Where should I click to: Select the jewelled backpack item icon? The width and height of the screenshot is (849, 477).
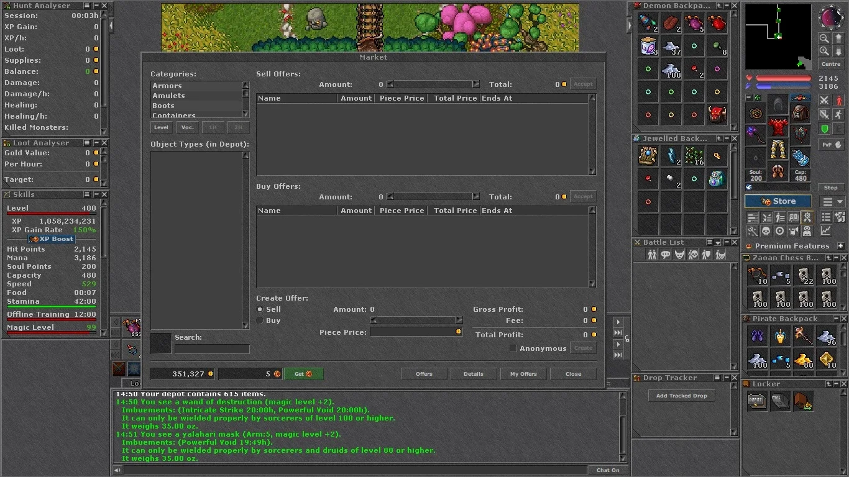coord(717,179)
